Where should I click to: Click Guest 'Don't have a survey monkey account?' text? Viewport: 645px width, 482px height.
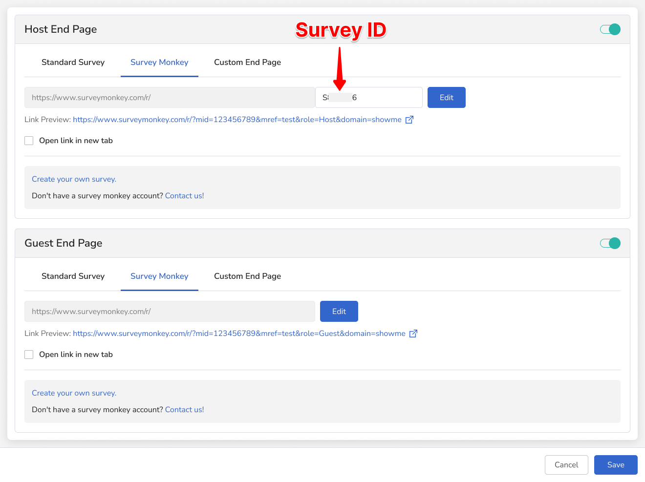pos(97,410)
